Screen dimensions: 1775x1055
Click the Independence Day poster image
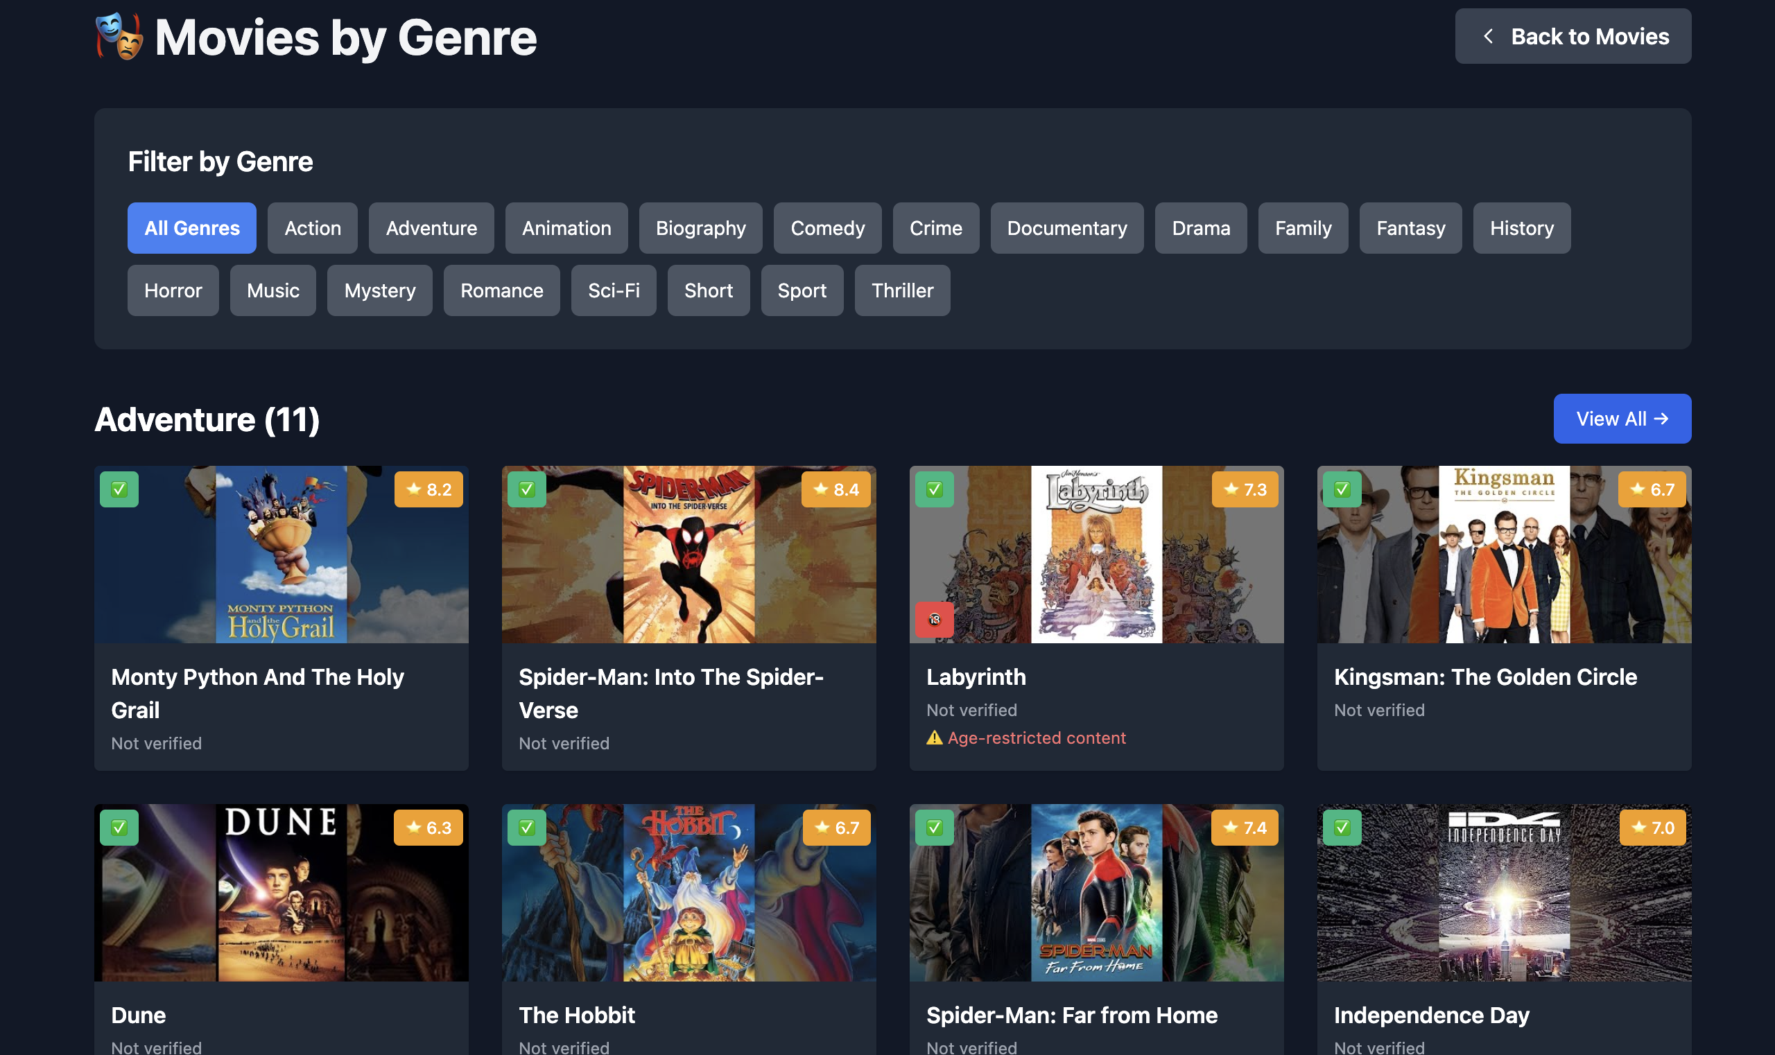[x=1504, y=893]
